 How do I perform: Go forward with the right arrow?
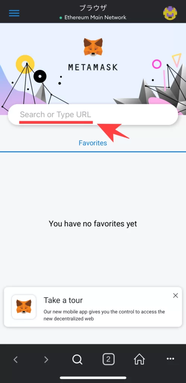click(x=46, y=359)
